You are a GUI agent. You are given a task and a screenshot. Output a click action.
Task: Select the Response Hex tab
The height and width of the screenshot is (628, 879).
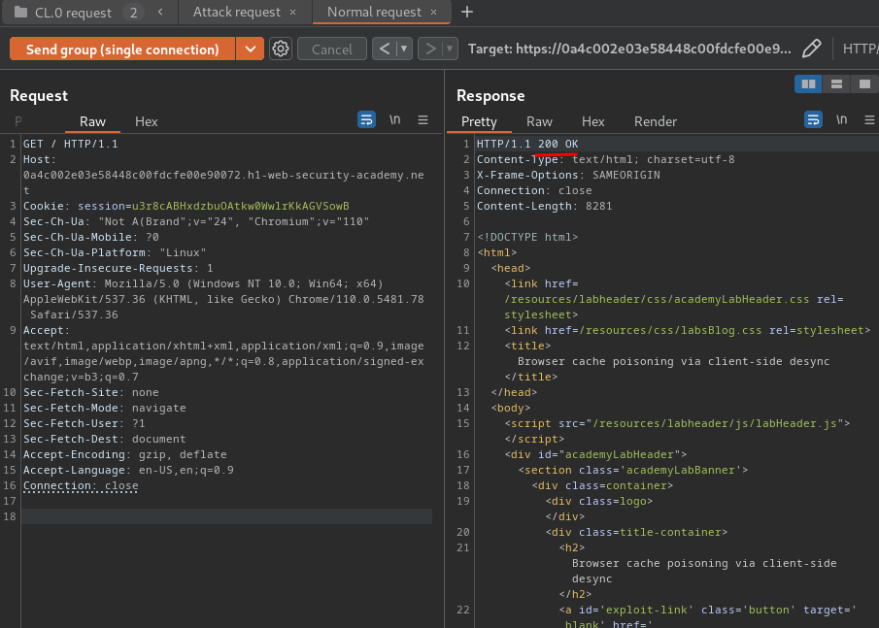593,121
